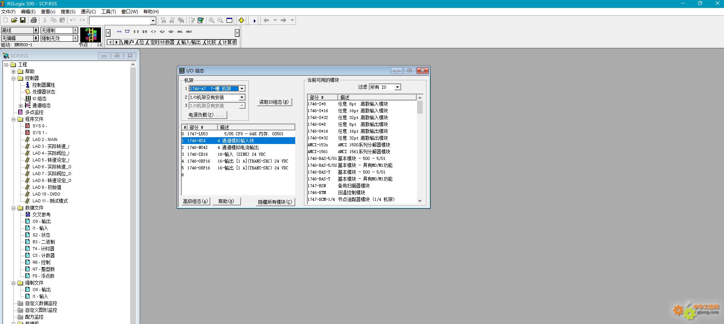Insert output latch coil instruction
724x324 pixels.
click(162, 31)
